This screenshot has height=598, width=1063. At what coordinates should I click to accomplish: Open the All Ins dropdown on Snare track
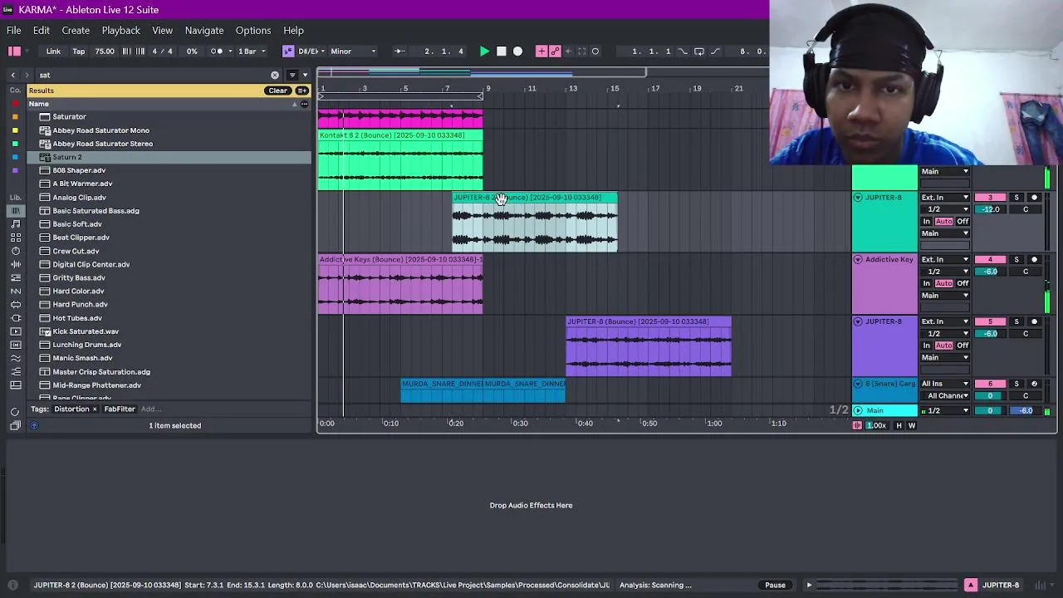tap(945, 384)
